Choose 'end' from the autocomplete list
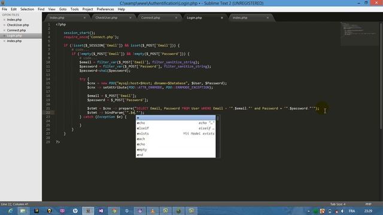Viewport: 383px width, 215px height. [x=175, y=155]
